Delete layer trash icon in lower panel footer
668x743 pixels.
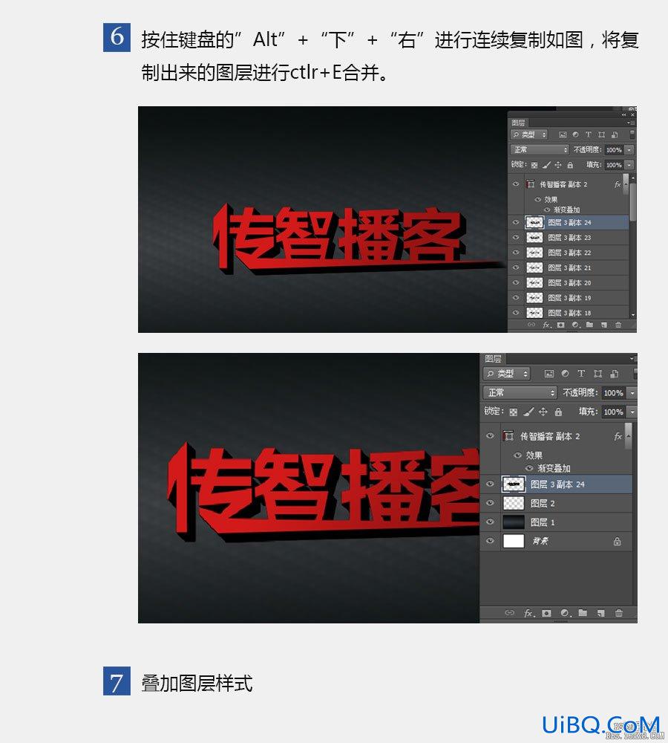point(619,613)
